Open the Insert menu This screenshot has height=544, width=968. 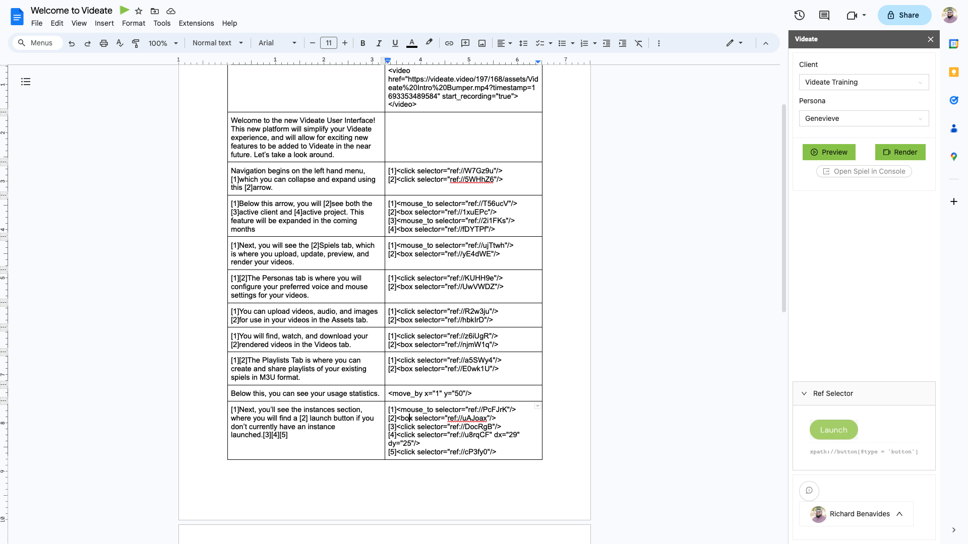104,23
